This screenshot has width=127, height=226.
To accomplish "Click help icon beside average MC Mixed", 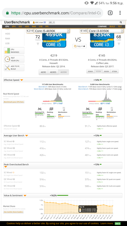I will click(x=14, y=155).
